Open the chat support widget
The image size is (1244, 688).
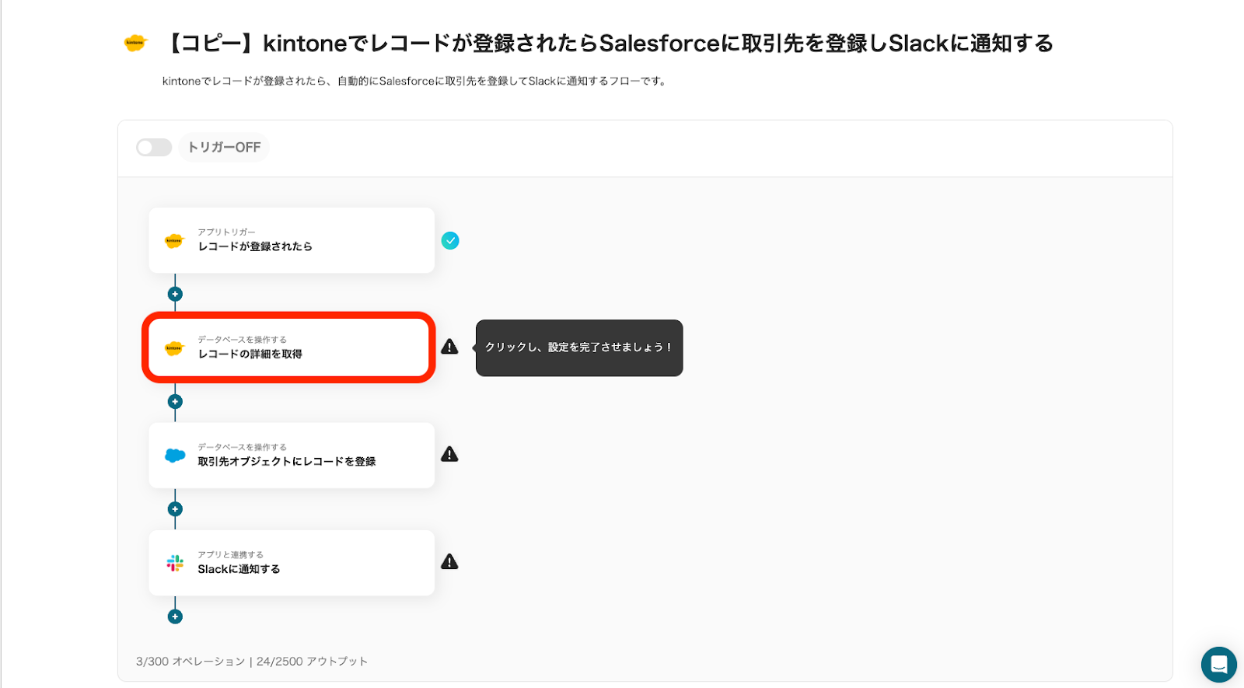pos(1218,665)
